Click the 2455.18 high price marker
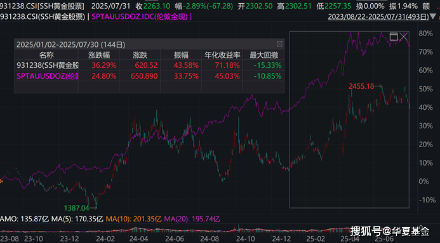 [x=361, y=86]
